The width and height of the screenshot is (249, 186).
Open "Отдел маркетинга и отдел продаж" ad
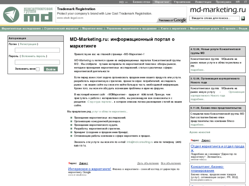click(x=217, y=148)
